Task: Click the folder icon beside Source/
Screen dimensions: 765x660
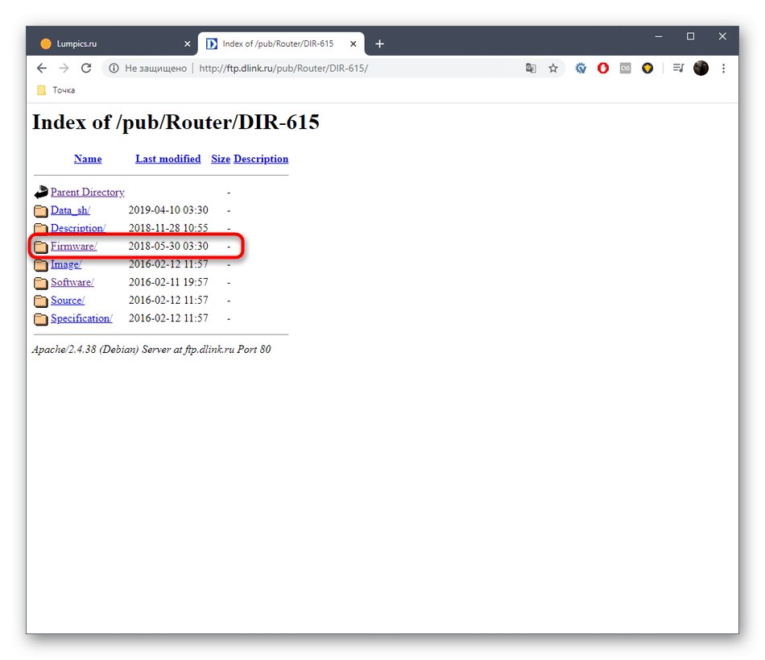Action: 41,301
